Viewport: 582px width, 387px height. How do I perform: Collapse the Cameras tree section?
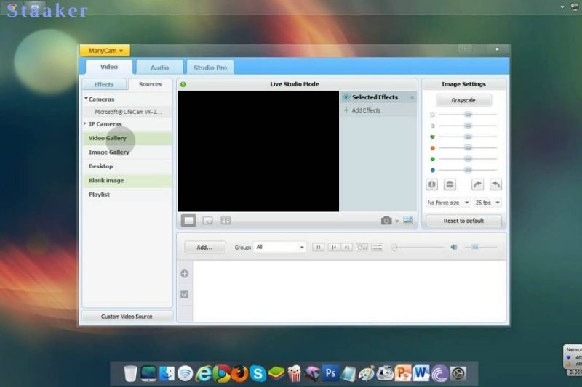coord(86,99)
